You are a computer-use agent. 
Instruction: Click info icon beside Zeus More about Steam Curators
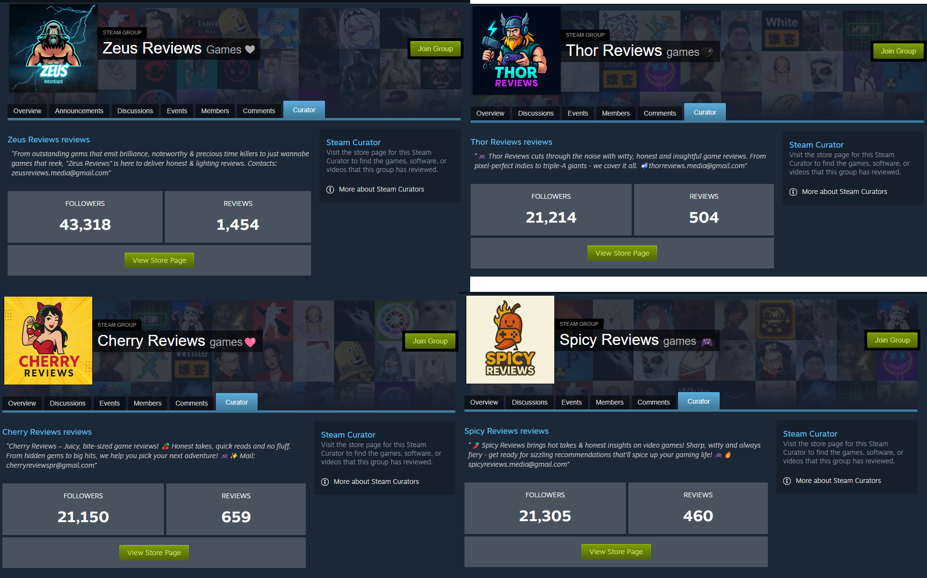coord(330,190)
